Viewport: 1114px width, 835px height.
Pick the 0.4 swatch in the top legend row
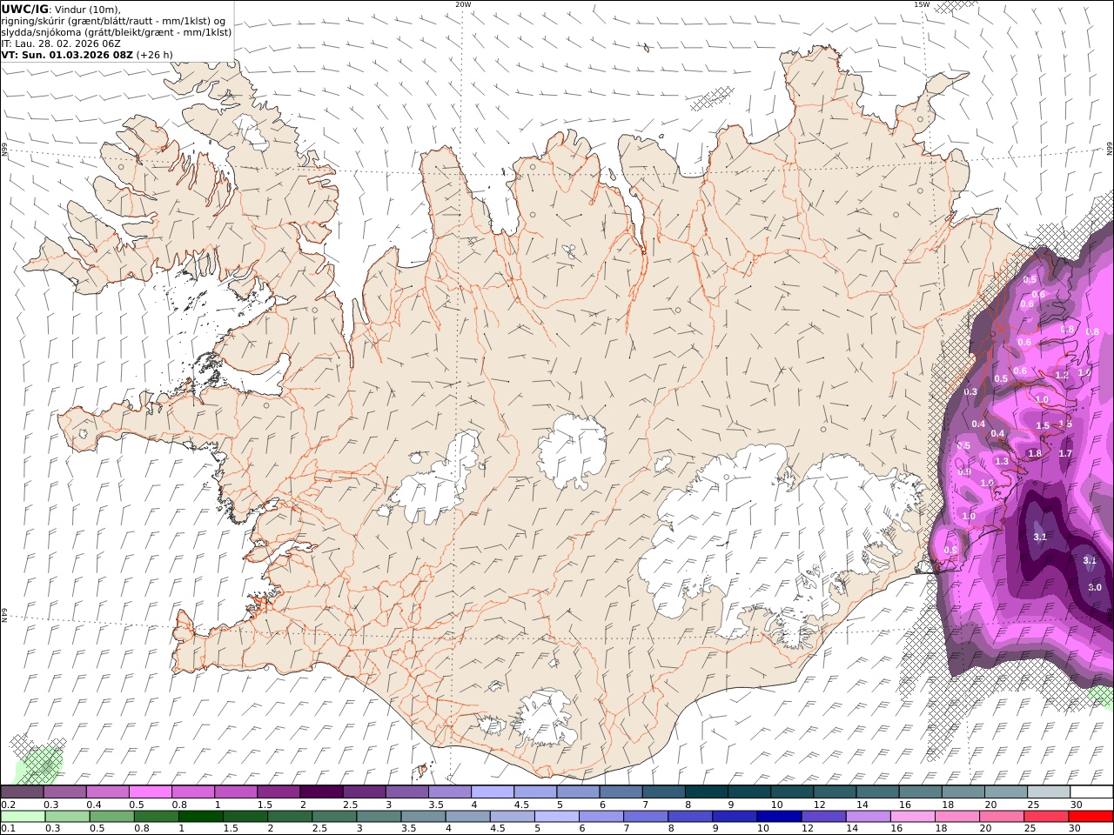[108, 792]
